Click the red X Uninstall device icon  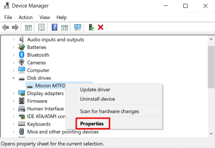pos(101,27)
